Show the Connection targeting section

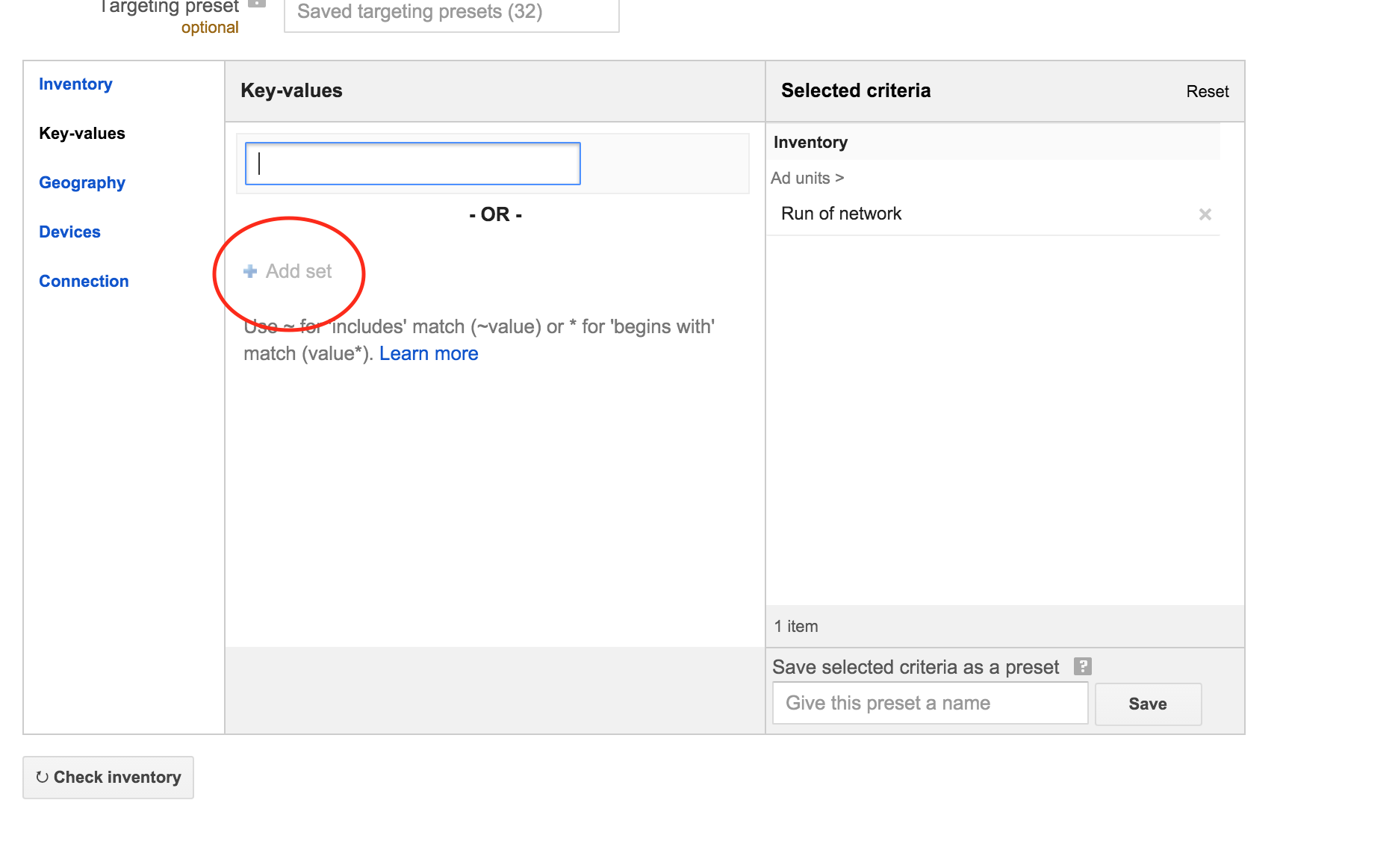[84, 282]
